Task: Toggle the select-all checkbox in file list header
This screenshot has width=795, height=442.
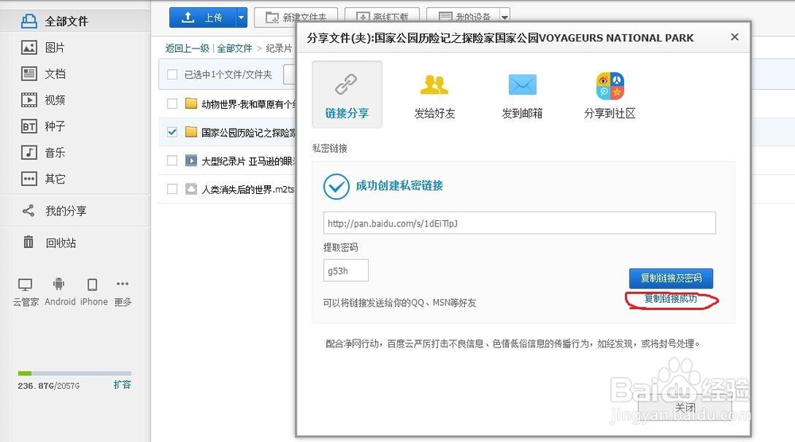Action: [x=173, y=75]
